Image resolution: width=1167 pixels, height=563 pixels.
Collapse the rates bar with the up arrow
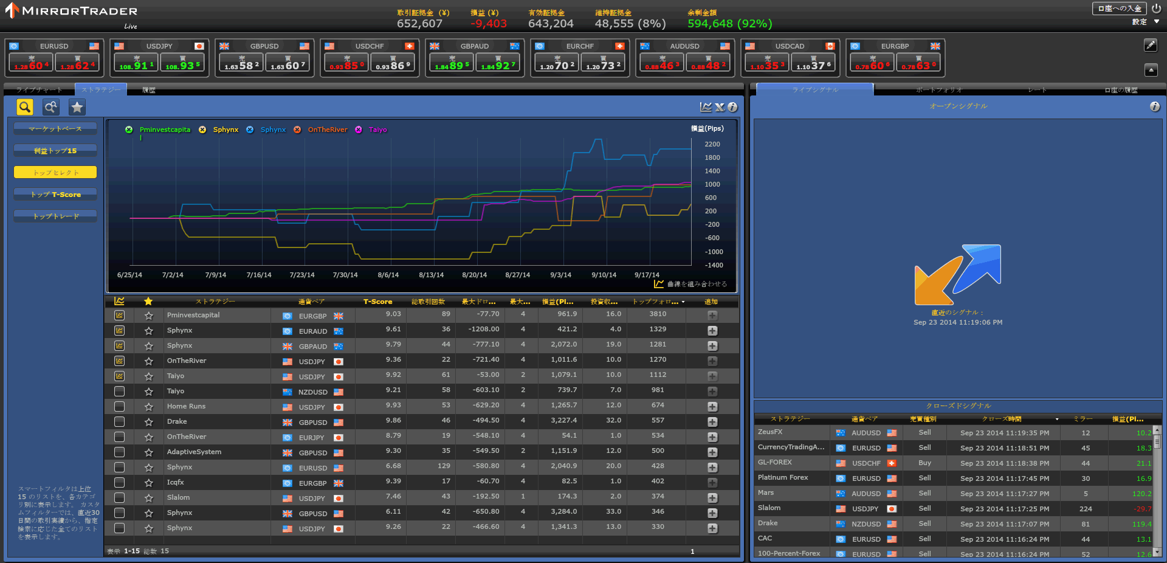pyautogui.click(x=1151, y=70)
